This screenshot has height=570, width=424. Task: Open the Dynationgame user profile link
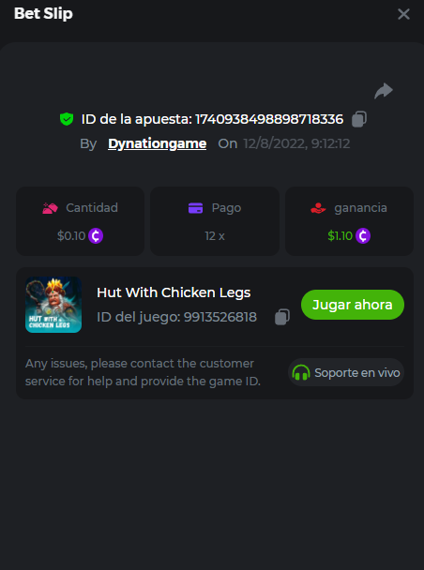pyautogui.click(x=157, y=143)
